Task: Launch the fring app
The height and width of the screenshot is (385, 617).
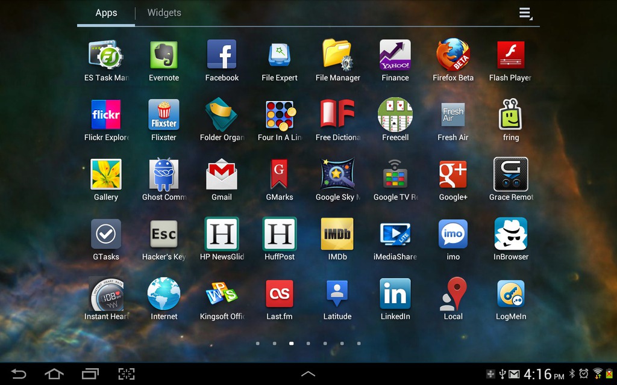Action: pos(511,114)
